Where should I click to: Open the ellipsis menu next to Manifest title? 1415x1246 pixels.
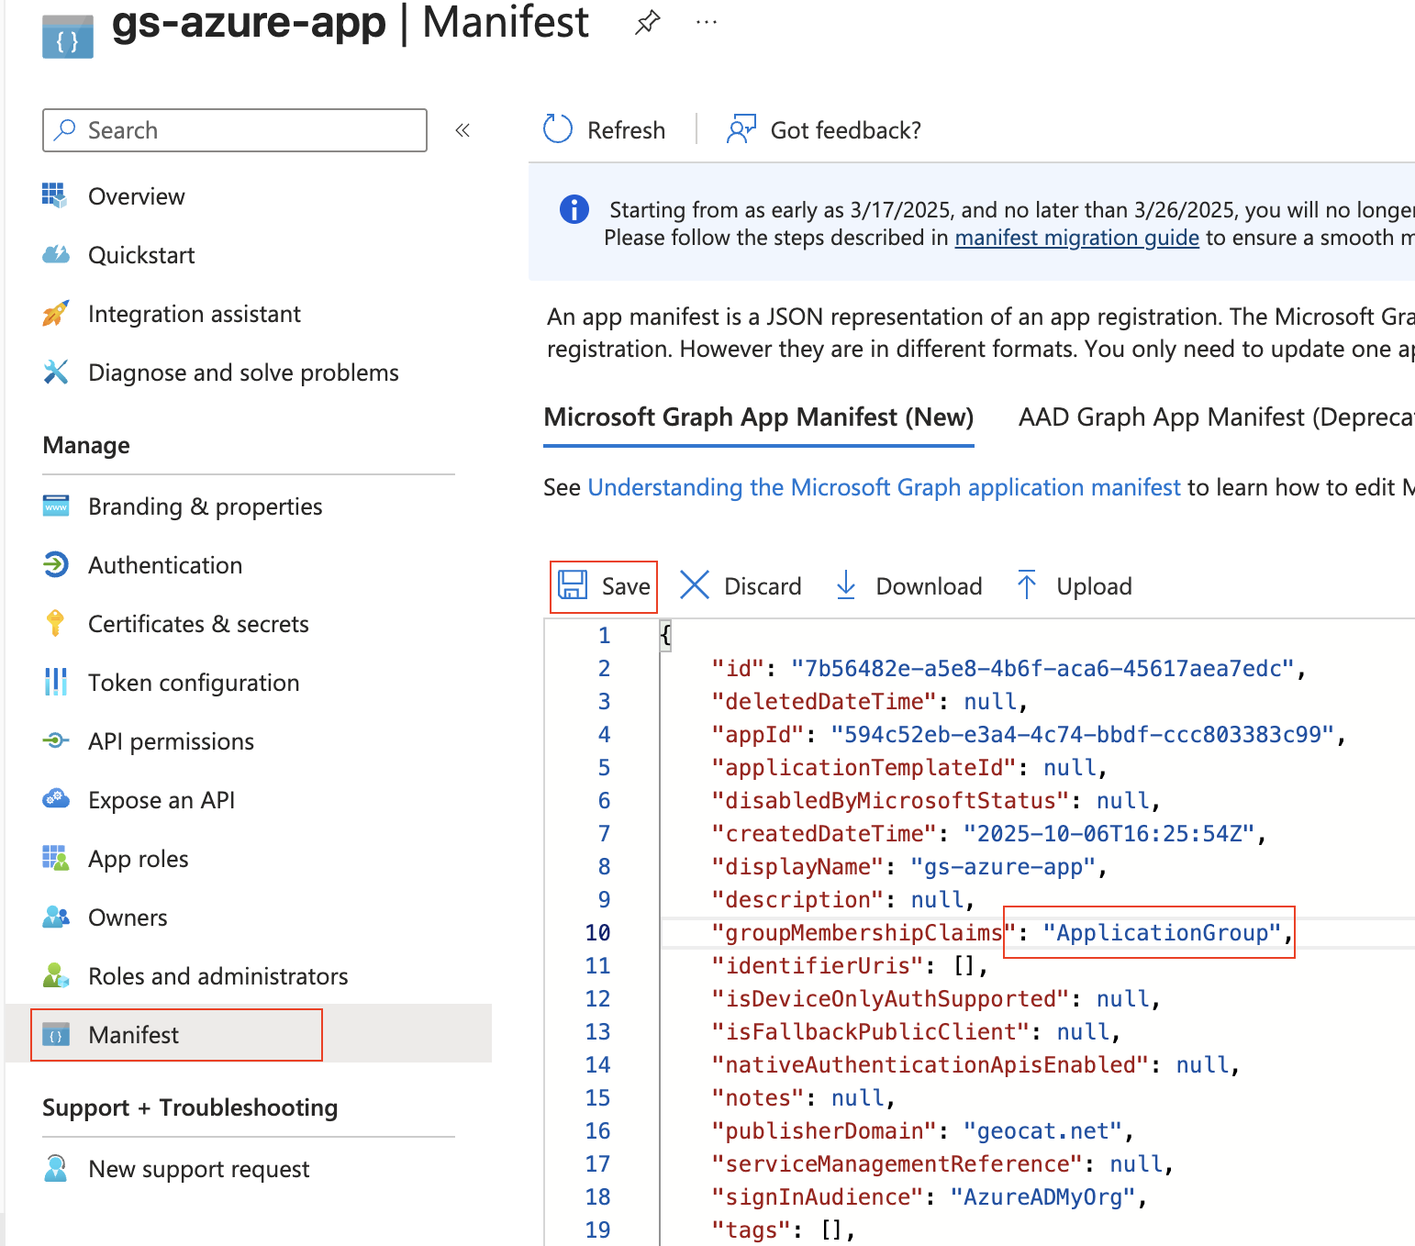pos(706,23)
